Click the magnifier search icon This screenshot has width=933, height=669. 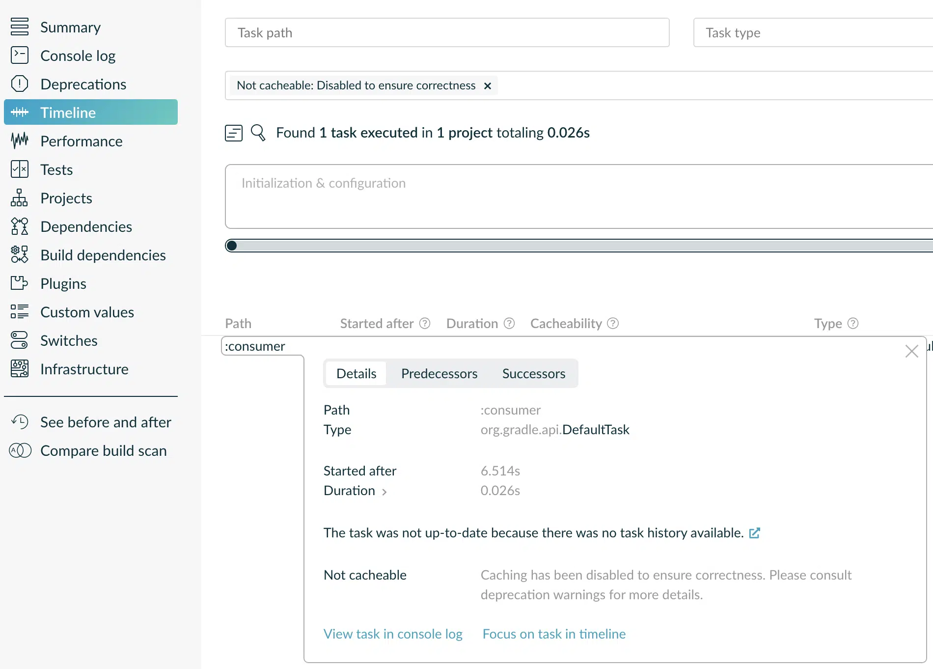click(x=258, y=133)
